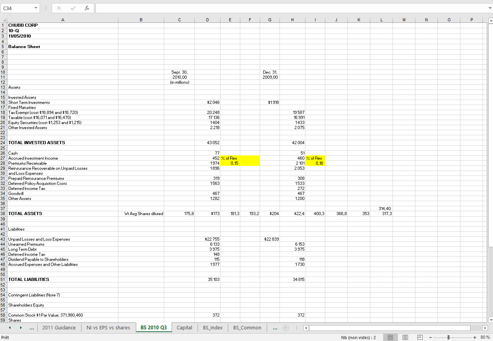Click the yellow 0,15 % of Rev cell

231,163
